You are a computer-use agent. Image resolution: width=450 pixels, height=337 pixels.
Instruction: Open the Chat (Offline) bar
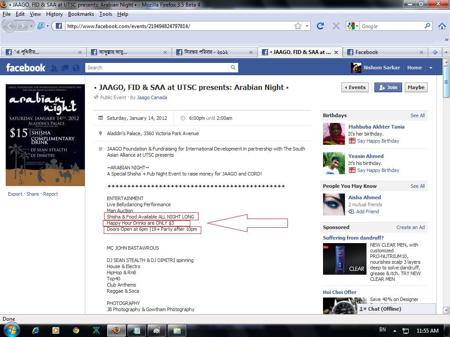coord(396,309)
